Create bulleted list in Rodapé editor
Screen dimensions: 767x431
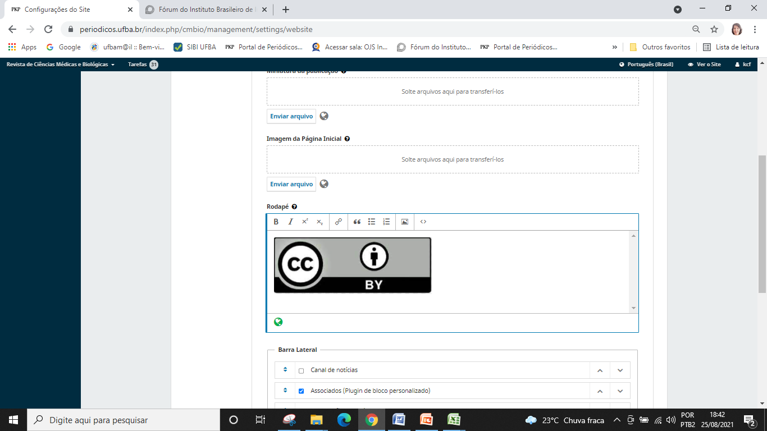372,222
